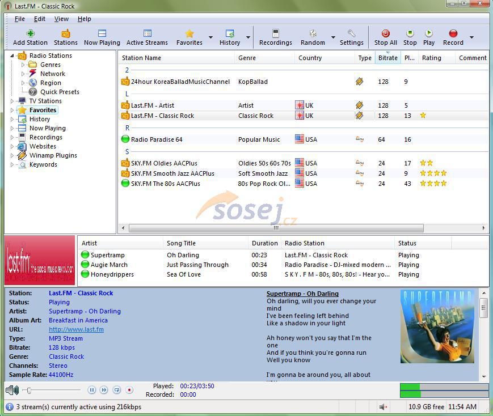Viewport: 493px width, 416px height.
Task: Open History from the toolbar
Action: [230, 38]
